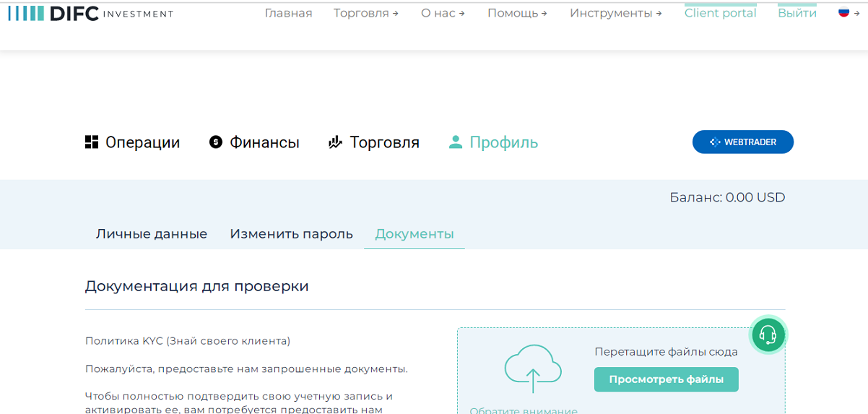Viewport: 868px width, 414px height.
Task: Select the Документы tab
Action: point(415,234)
